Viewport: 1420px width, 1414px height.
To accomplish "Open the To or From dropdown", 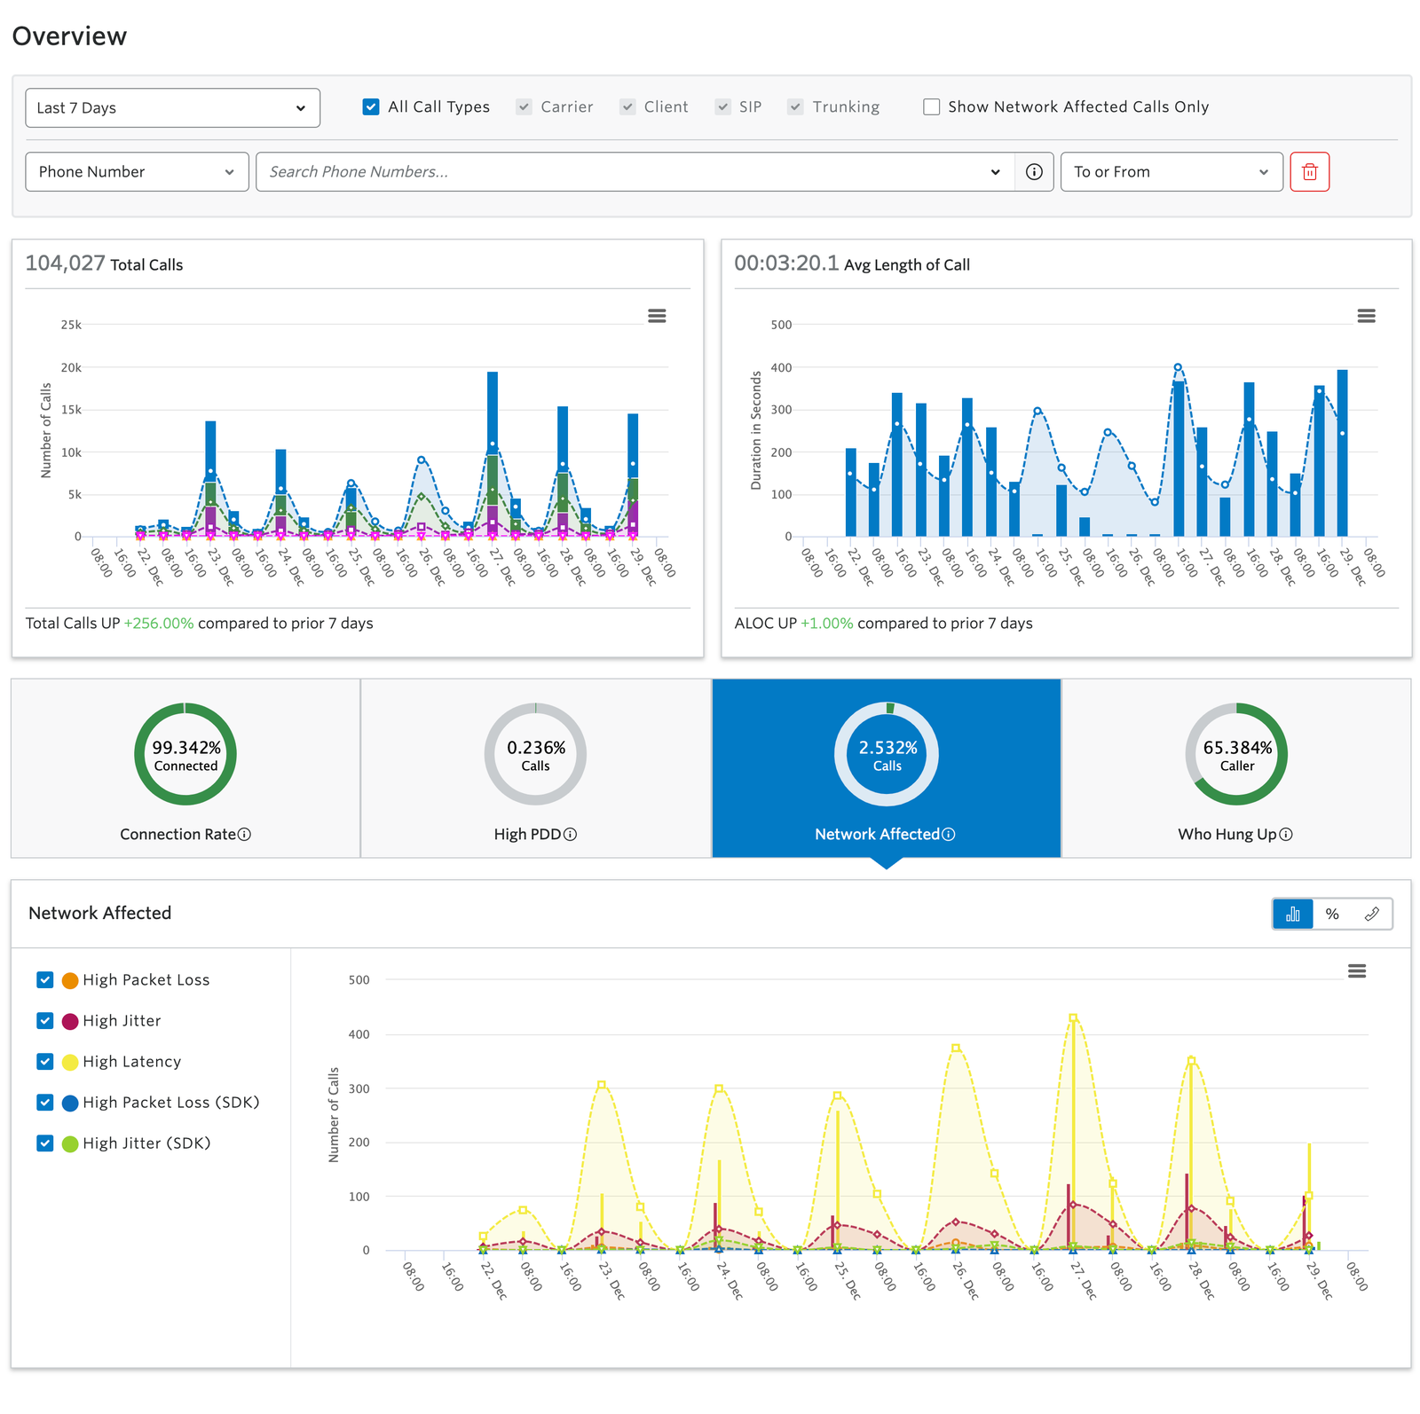I will 1171,171.
